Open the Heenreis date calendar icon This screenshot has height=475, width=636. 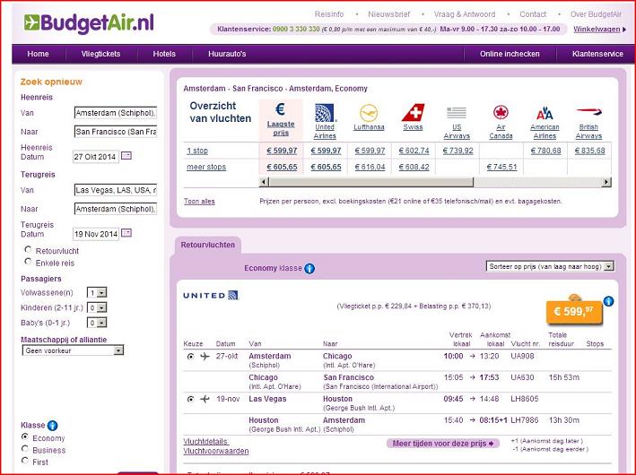pyautogui.click(x=126, y=156)
